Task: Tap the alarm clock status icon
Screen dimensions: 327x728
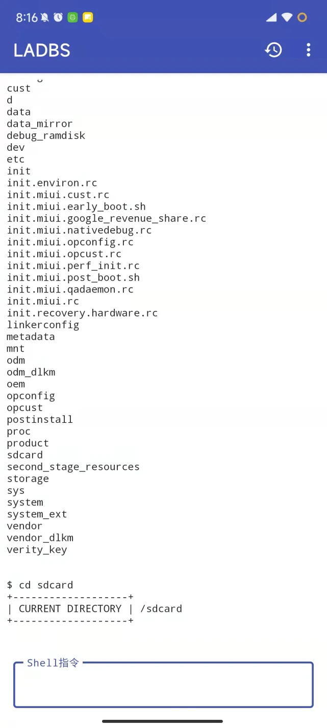Action: click(x=58, y=17)
